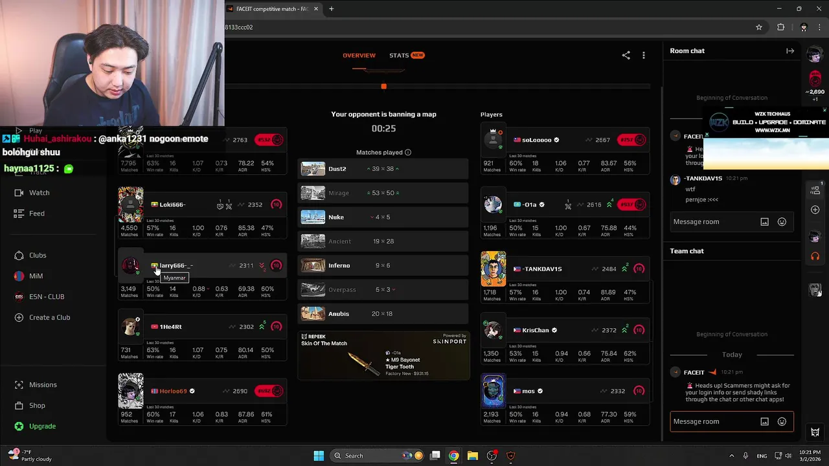Click the browser address bar URL
This screenshot has height=466, width=829.
239,27
